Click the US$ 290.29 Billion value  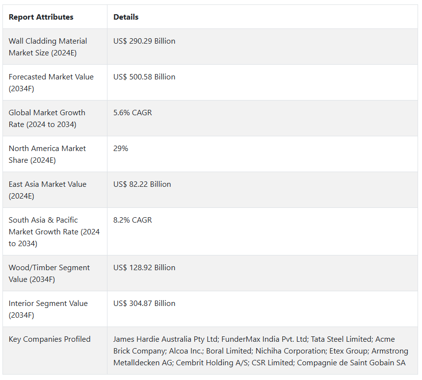coord(144,41)
